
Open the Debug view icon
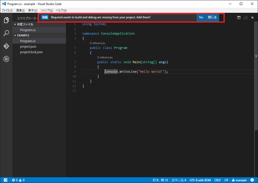[6, 59]
